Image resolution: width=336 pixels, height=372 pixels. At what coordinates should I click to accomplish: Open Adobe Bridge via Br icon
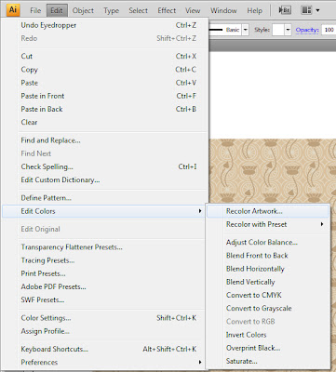coord(285,10)
